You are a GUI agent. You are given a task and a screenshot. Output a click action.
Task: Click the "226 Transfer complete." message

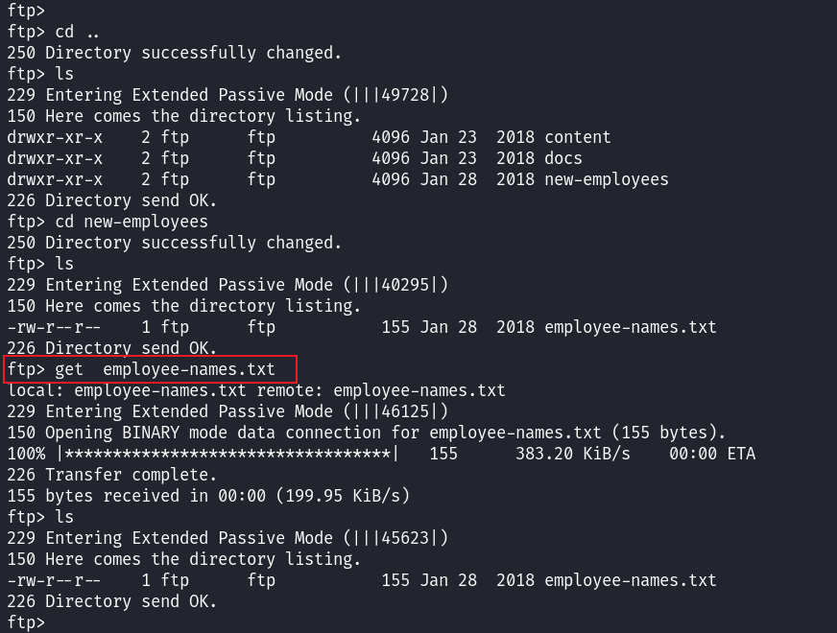point(111,475)
